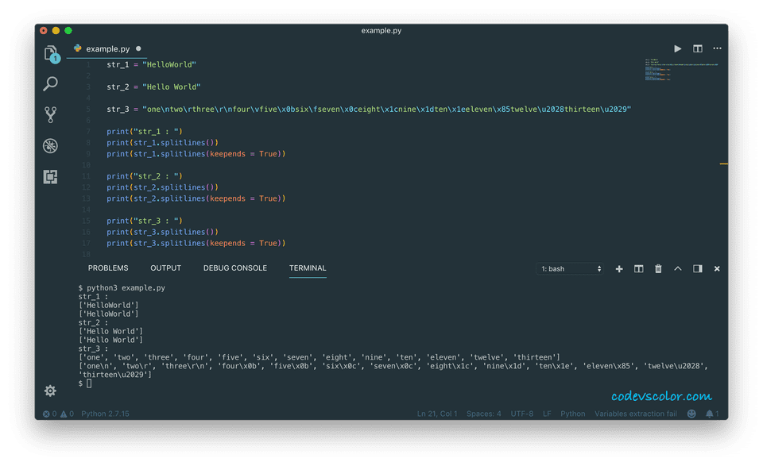Switch to the PROBLEMS tab
The width and height of the screenshot is (763, 466).
(108, 268)
